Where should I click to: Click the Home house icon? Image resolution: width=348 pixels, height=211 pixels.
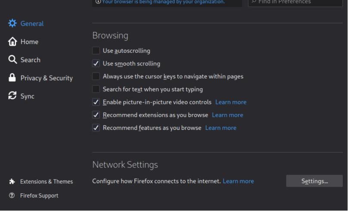click(12, 41)
